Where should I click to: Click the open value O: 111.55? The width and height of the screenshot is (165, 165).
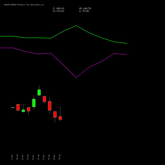point(58,11)
